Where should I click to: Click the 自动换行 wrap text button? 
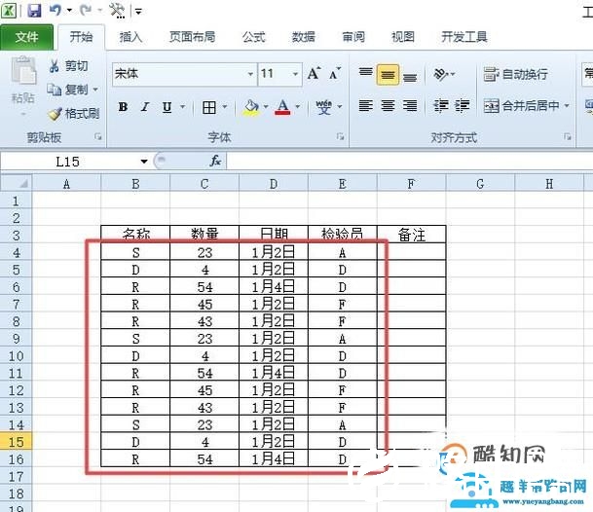[x=515, y=74]
